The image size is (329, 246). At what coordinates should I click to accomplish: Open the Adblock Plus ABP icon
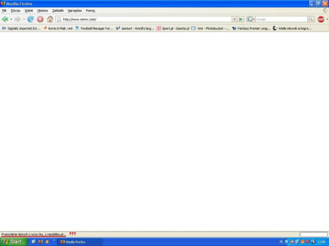click(321, 19)
